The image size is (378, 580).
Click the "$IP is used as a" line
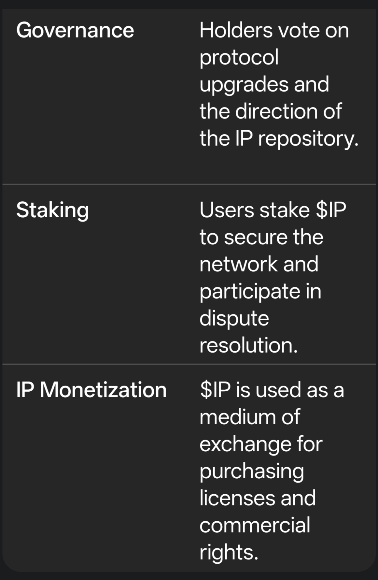pyautogui.click(x=272, y=390)
